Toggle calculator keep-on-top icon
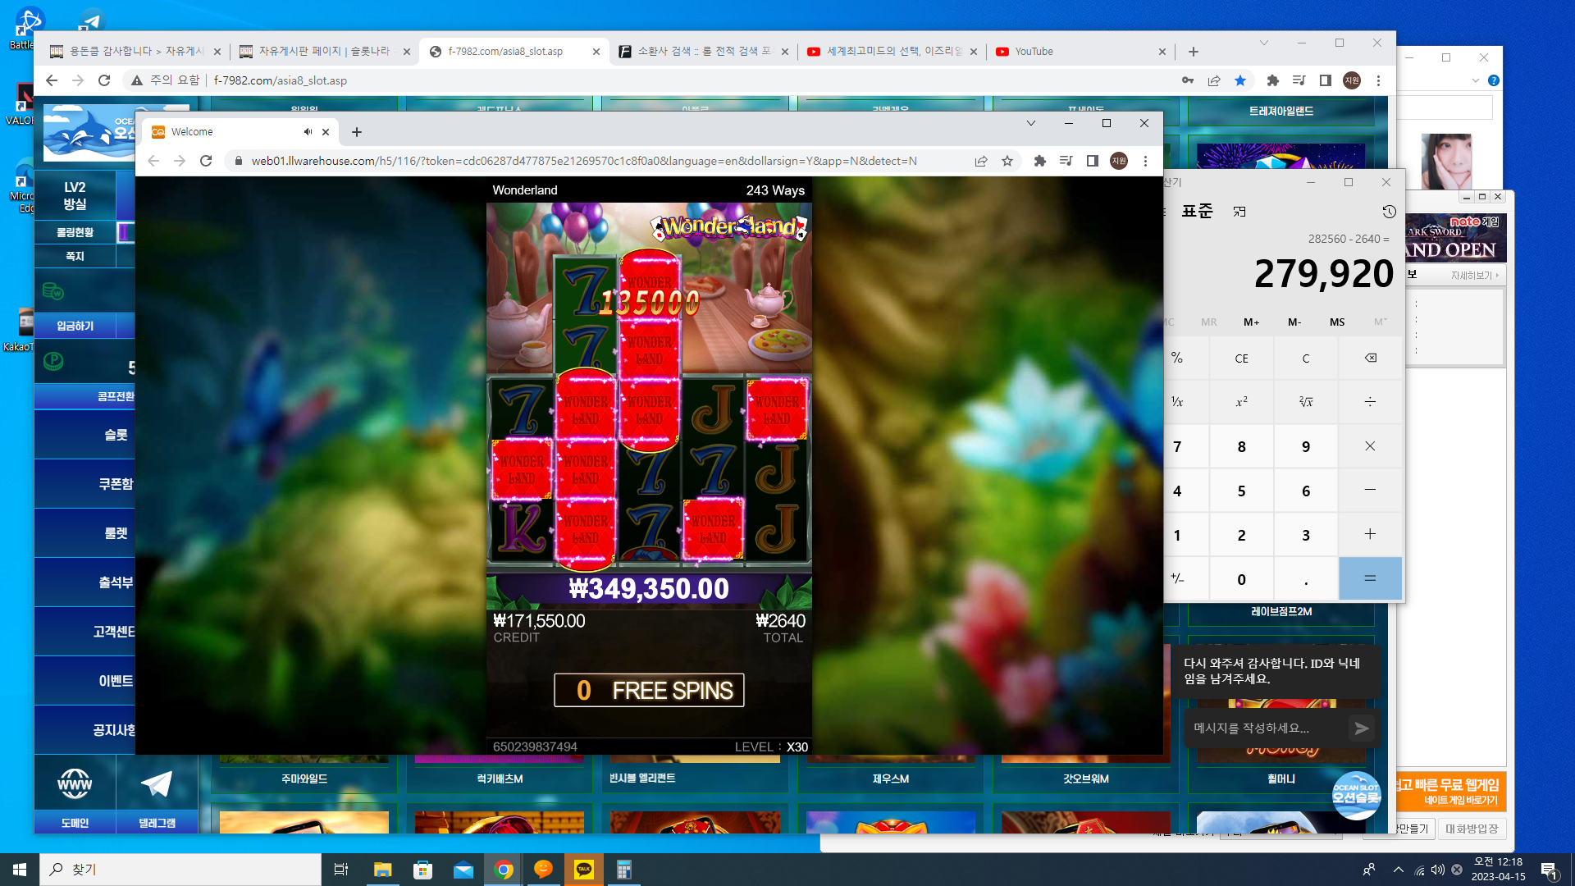 click(1239, 212)
